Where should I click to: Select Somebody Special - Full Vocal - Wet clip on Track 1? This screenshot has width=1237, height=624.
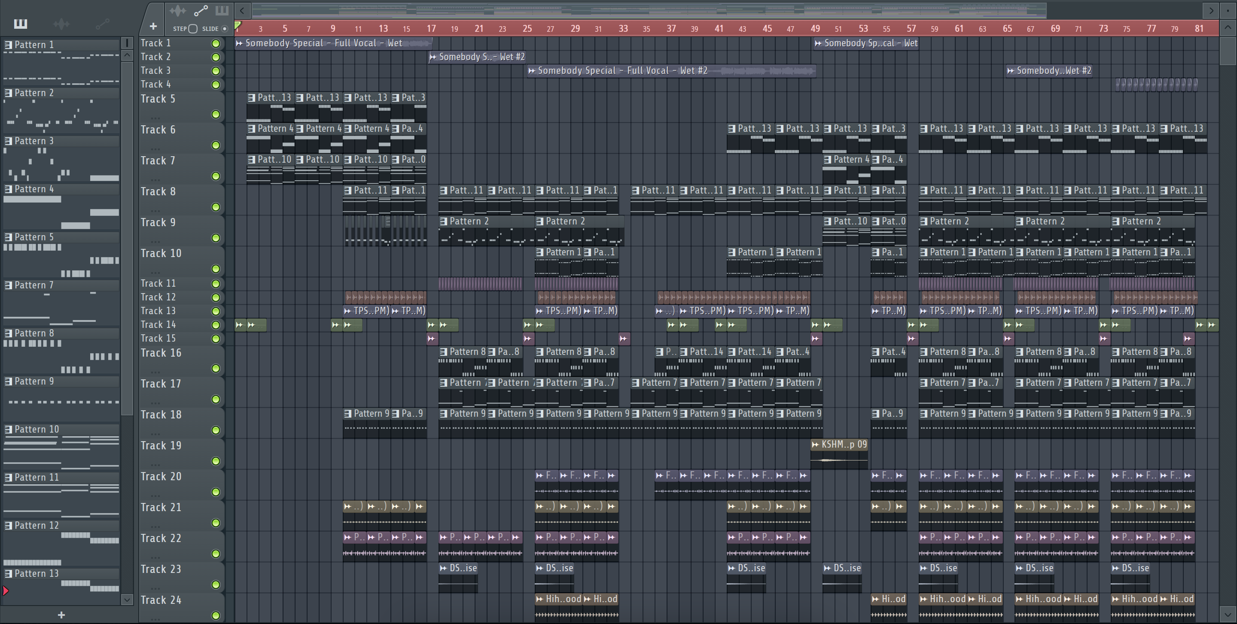click(x=334, y=44)
